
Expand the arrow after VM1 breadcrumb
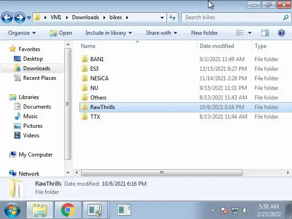coord(67,17)
